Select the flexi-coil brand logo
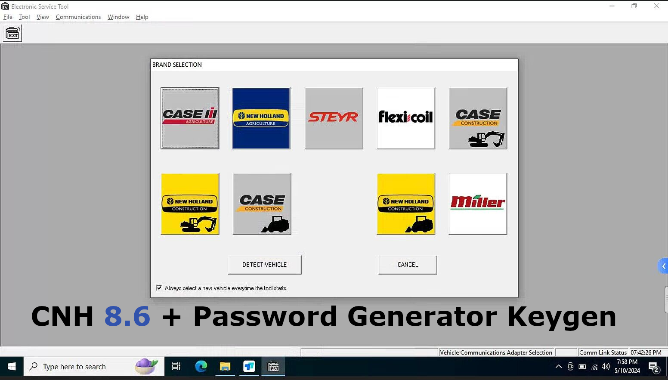Viewport: 668px width, 380px height. click(405, 118)
